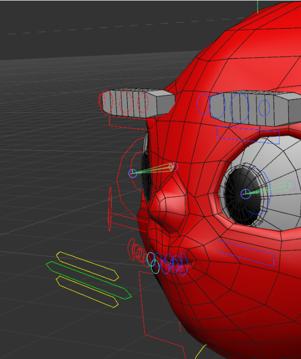Click the black pupil of the large eye
301x359 pixels.
point(243,197)
